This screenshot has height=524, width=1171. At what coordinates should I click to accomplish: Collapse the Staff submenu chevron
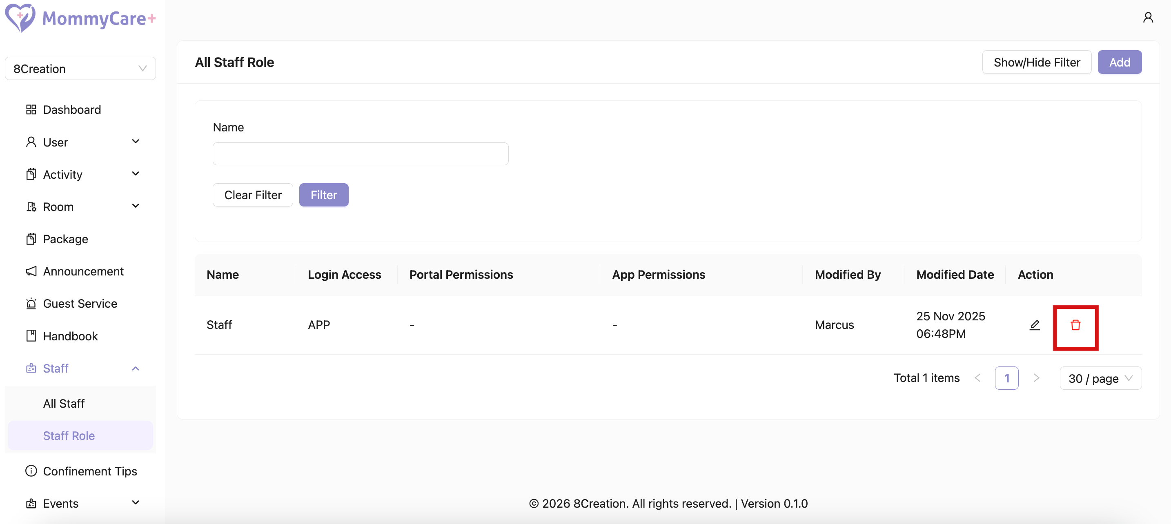tap(136, 368)
